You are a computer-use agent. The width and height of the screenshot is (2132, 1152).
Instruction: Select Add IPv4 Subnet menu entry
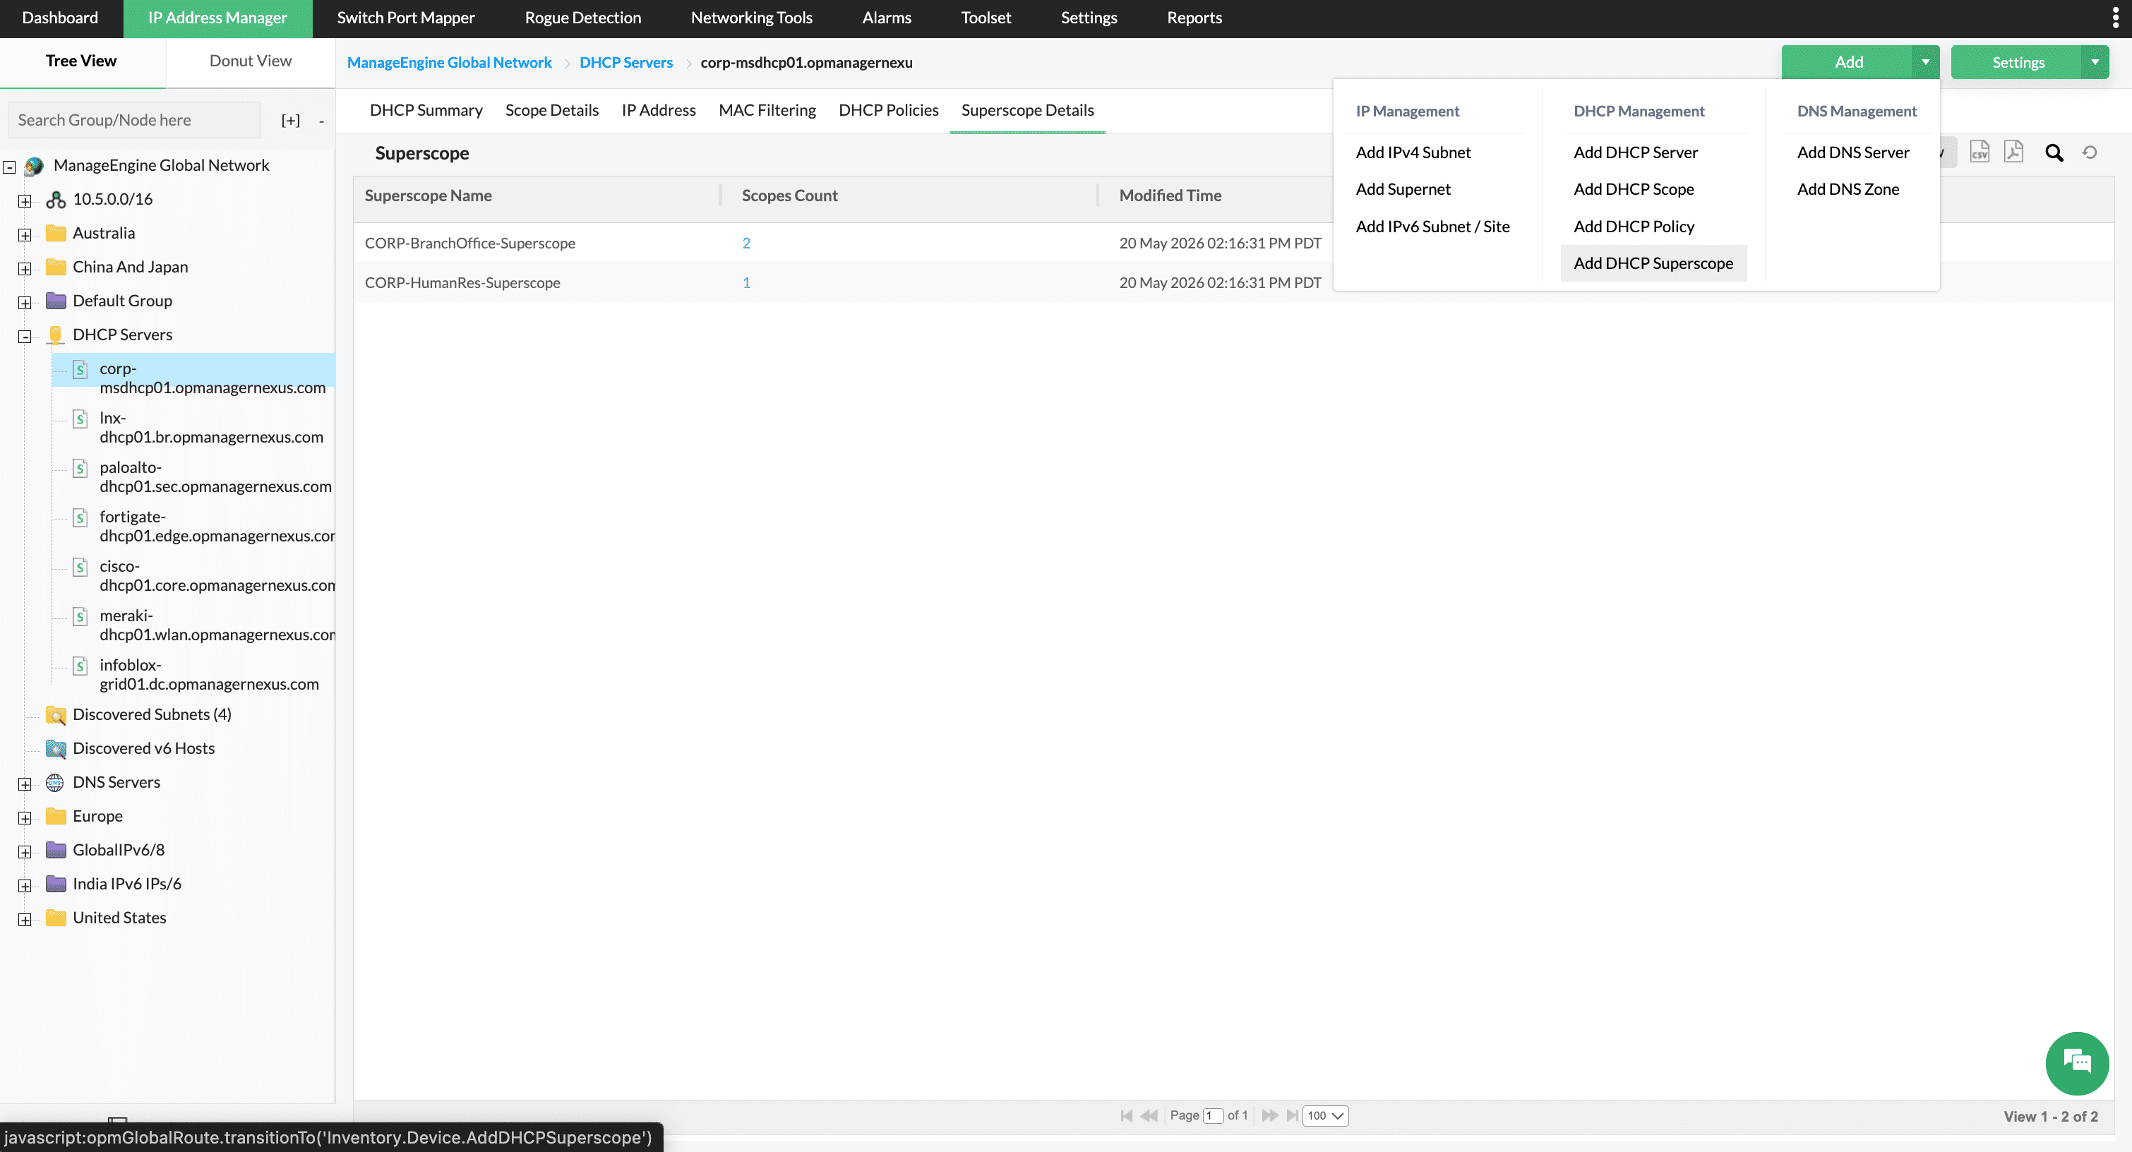(1413, 152)
